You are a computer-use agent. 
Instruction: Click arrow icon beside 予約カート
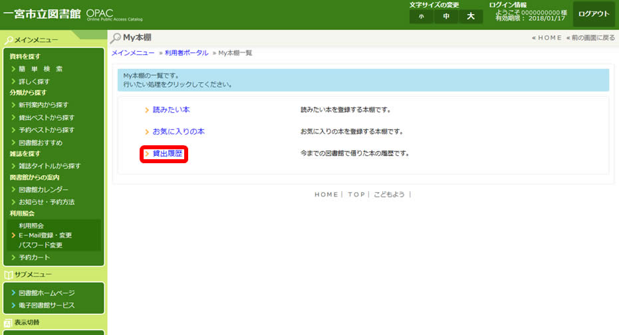13,257
